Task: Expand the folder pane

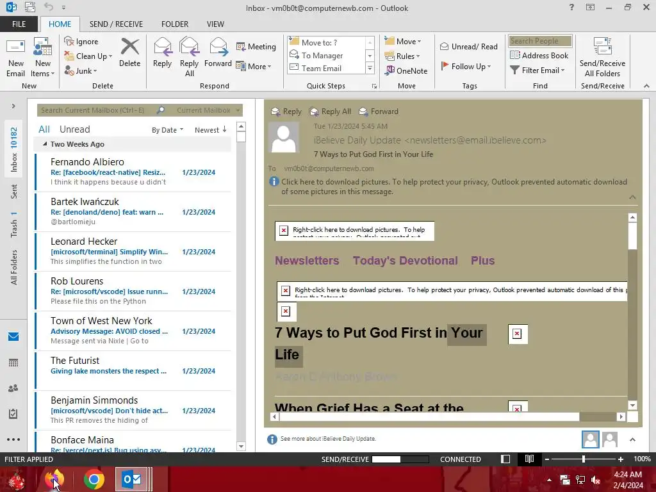Action: pos(13,106)
